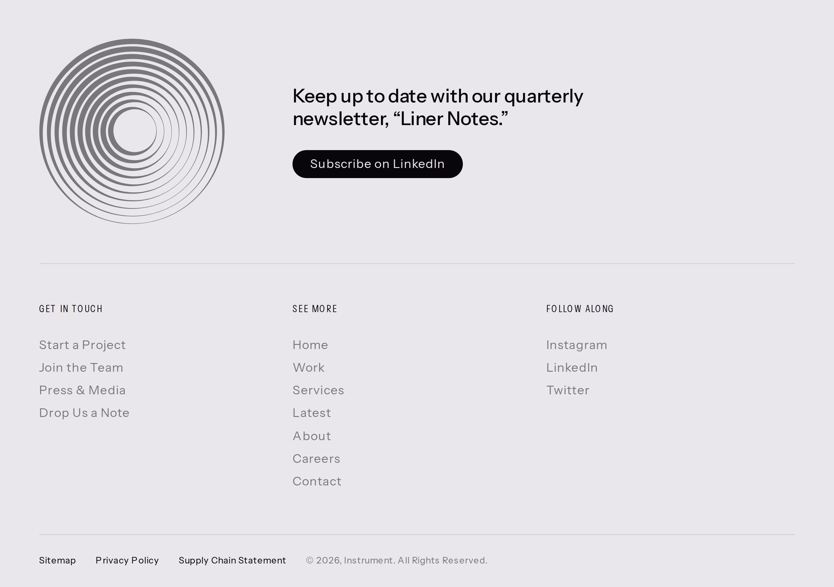Click the Subscribe on LinkedIn button
The width and height of the screenshot is (834, 587).
tap(377, 164)
